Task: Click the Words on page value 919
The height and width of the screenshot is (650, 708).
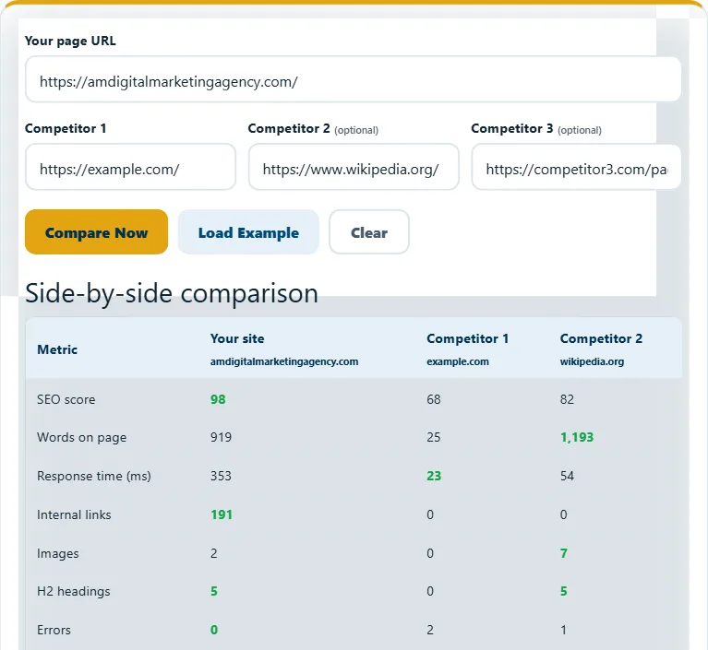Action: click(221, 438)
